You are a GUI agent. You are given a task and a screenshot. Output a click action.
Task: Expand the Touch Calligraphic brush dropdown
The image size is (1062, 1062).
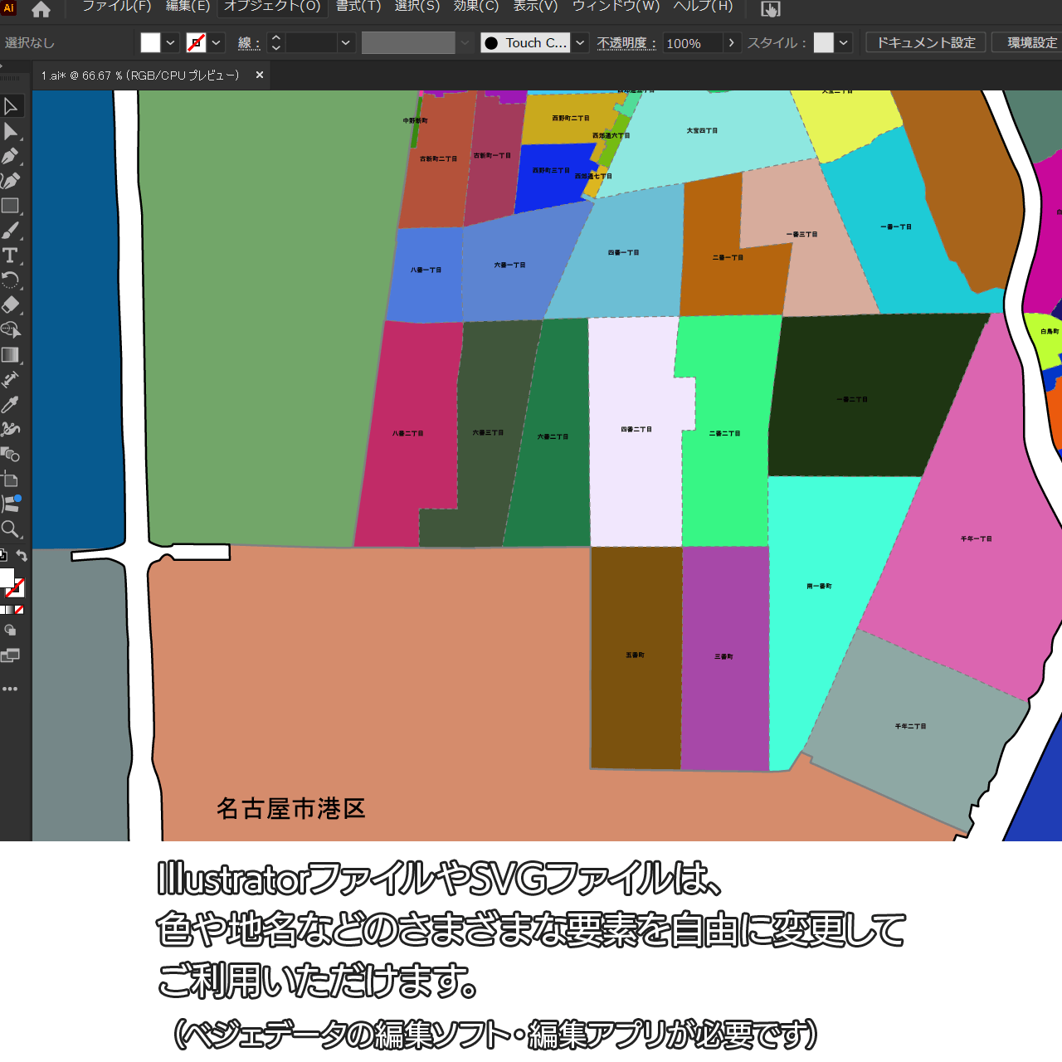[581, 43]
